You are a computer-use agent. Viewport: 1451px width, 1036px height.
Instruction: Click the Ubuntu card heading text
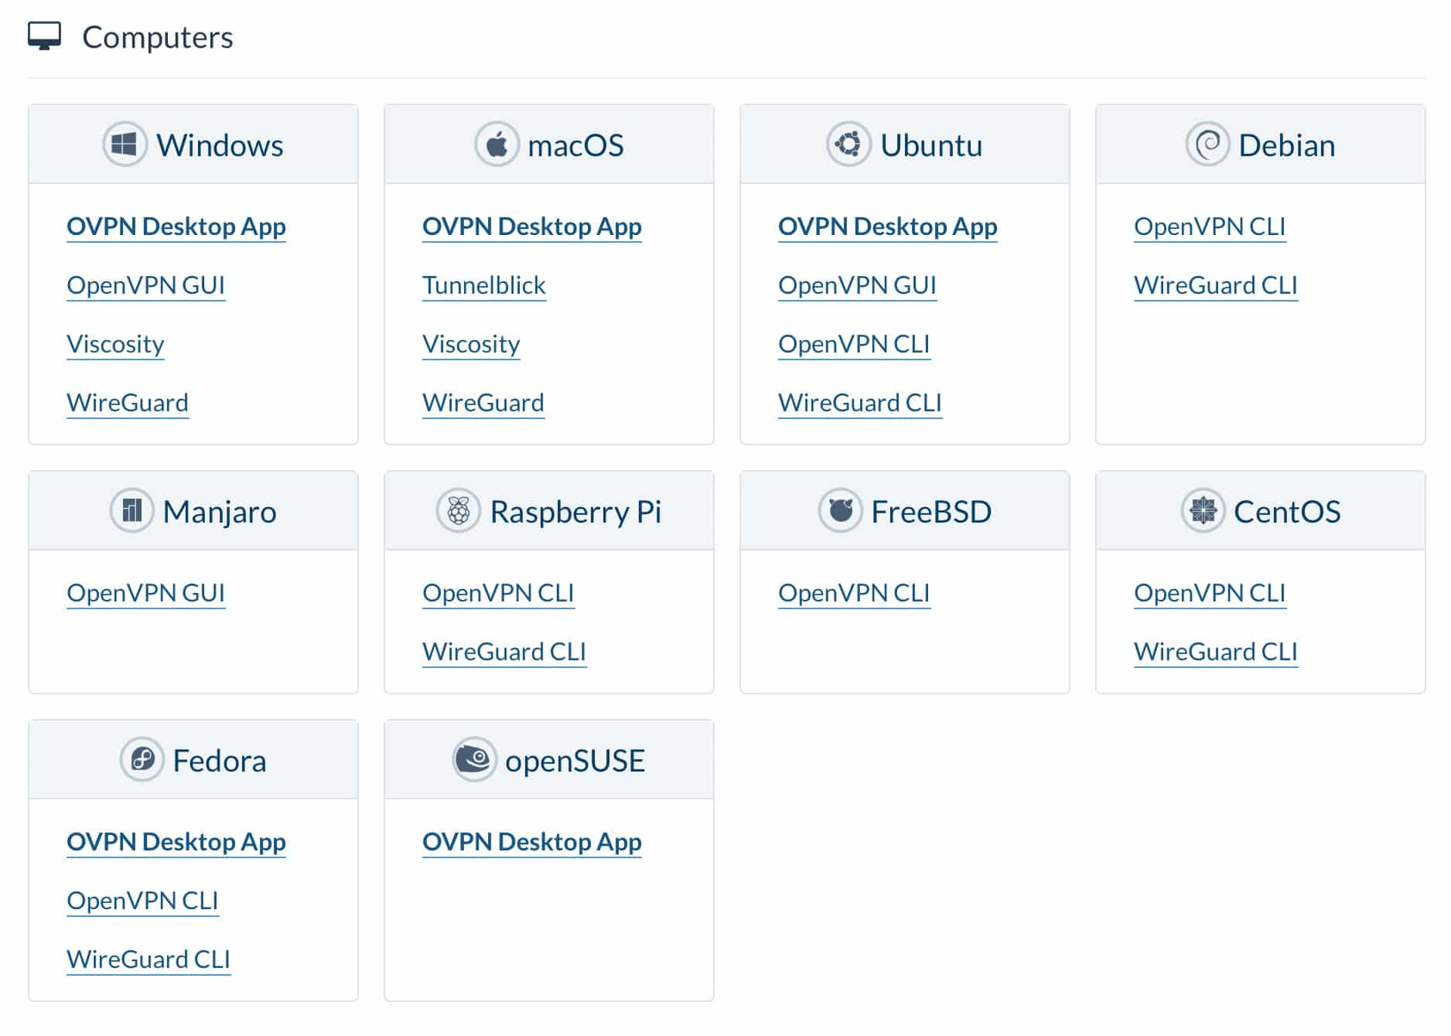tap(931, 145)
